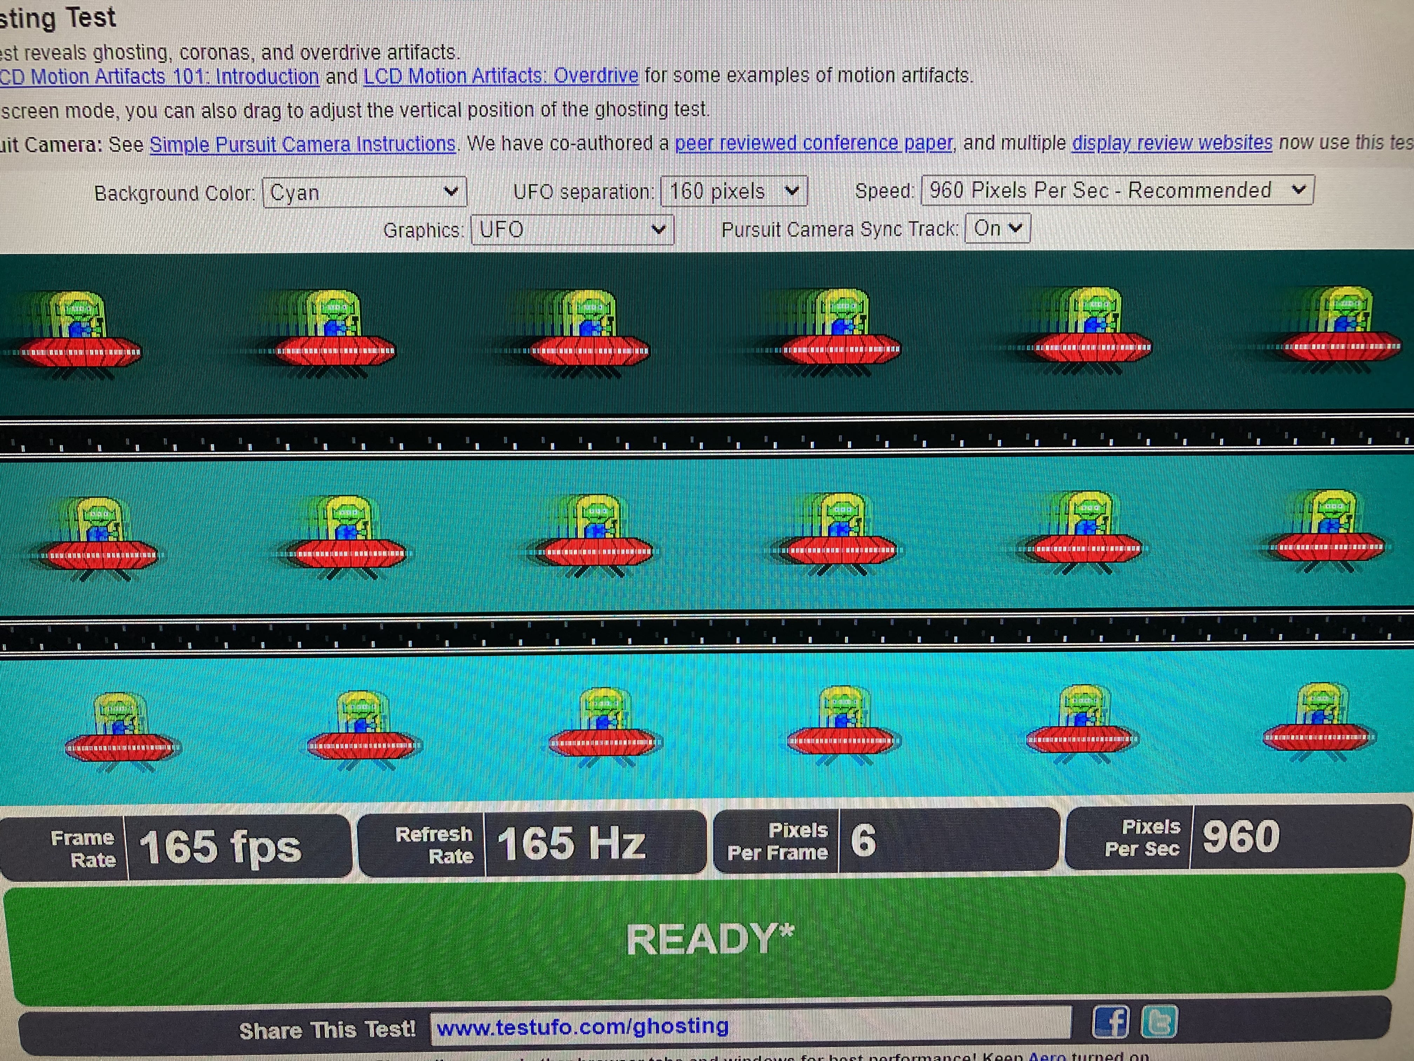
Task: Click the Twitter share icon
Action: click(x=1158, y=1021)
